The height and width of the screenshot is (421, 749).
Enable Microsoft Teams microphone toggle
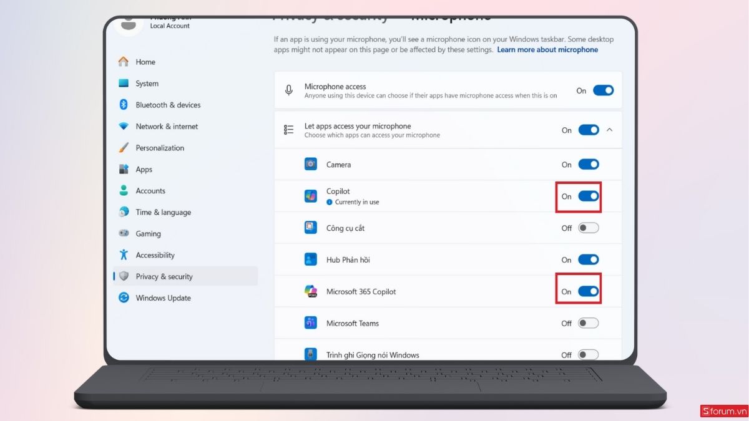[589, 323]
